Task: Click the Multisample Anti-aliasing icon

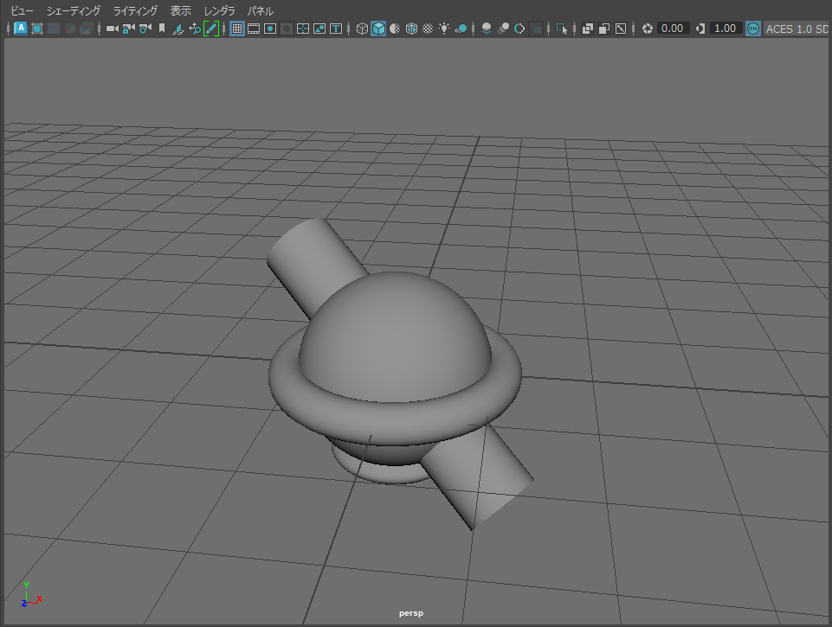Action: [519, 29]
